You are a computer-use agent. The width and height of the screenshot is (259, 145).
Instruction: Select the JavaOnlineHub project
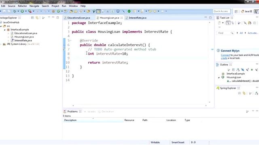(11, 23)
